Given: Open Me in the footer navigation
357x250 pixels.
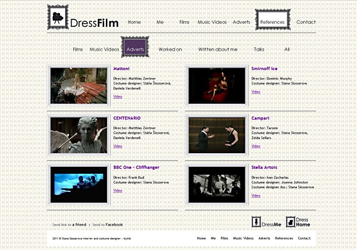Looking at the screenshot, I should (x=213, y=238).
